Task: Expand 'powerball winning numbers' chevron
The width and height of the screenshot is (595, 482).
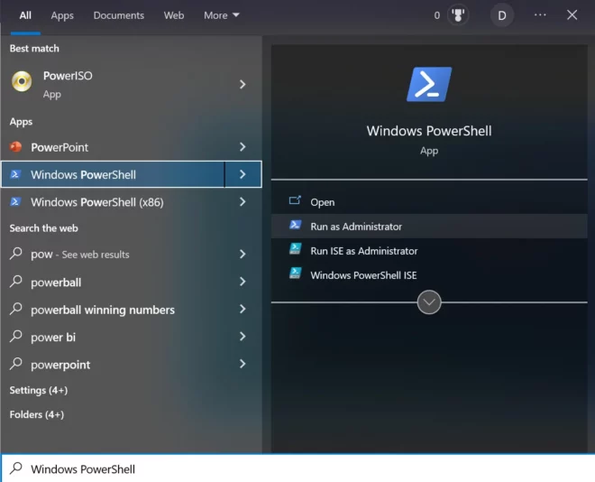Action: (243, 310)
